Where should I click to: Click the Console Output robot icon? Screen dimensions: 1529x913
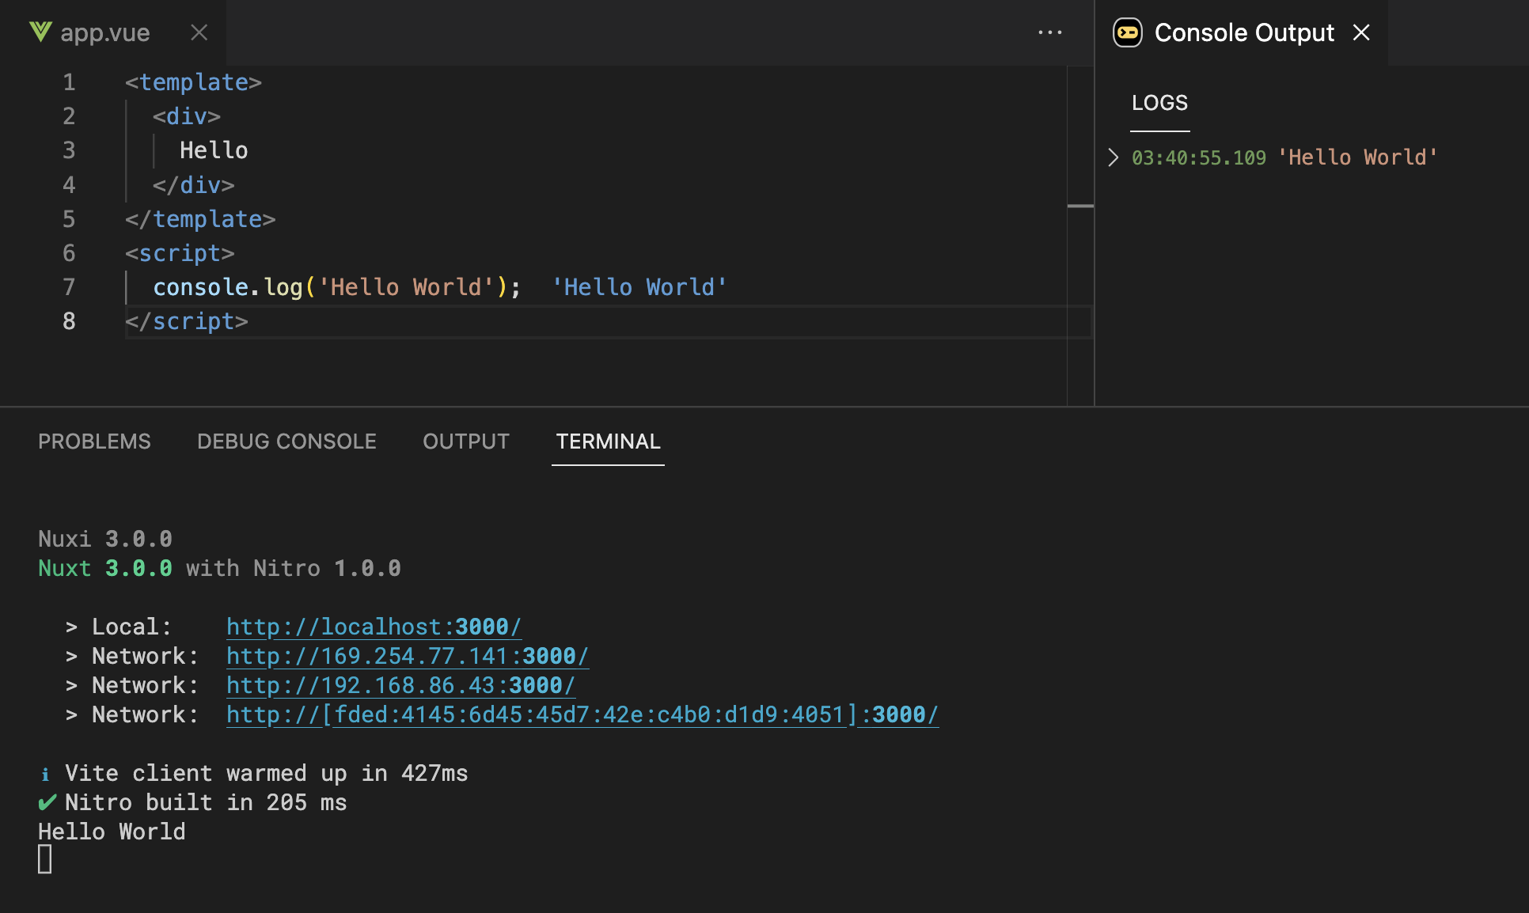pyautogui.click(x=1127, y=32)
